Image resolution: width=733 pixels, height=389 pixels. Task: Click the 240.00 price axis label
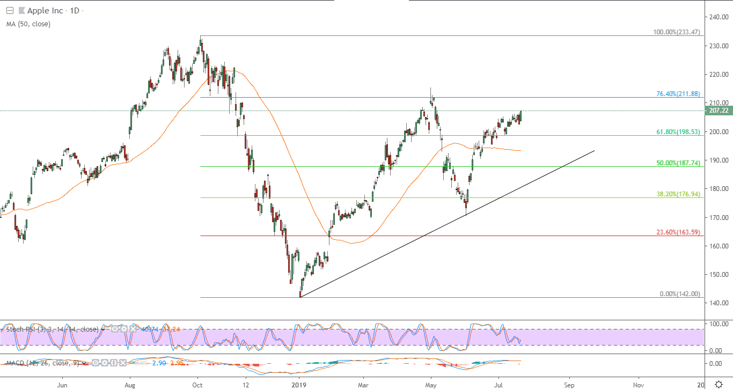click(718, 17)
